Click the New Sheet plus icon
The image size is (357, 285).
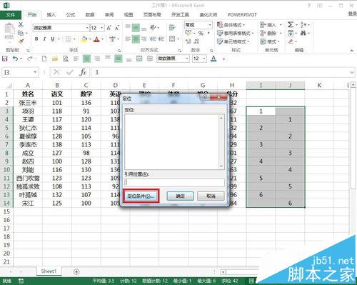[x=76, y=271]
